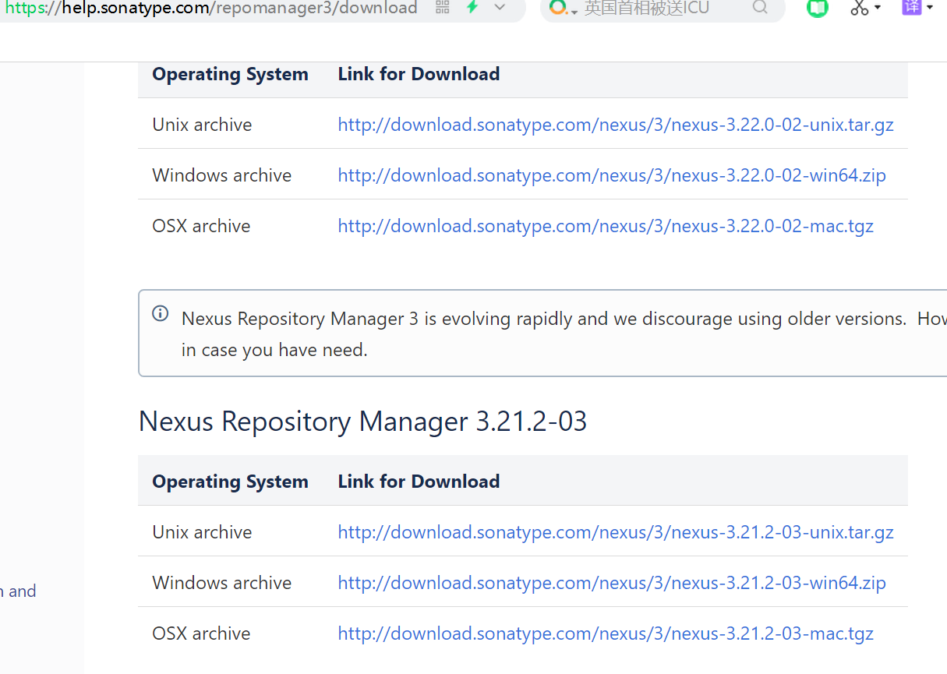Viewport: 947px width, 674px height.
Task: Download nexus-3.21.2-03-win64.zip link
Action: [x=612, y=583]
